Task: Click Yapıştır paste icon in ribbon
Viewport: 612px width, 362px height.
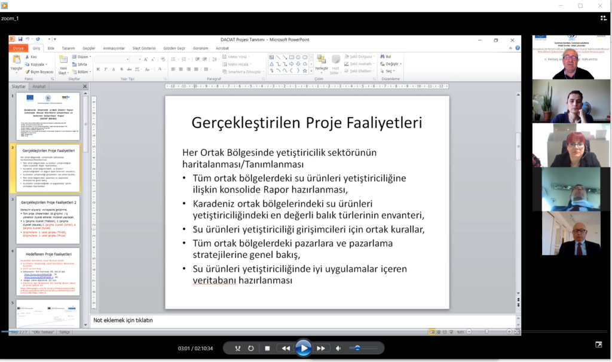Action: [x=16, y=62]
